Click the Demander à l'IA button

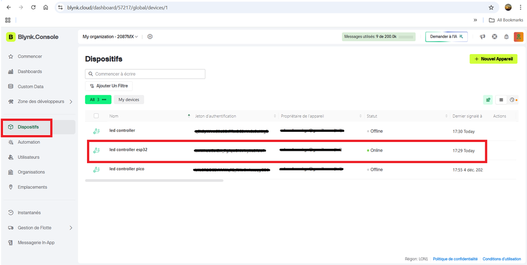click(446, 37)
